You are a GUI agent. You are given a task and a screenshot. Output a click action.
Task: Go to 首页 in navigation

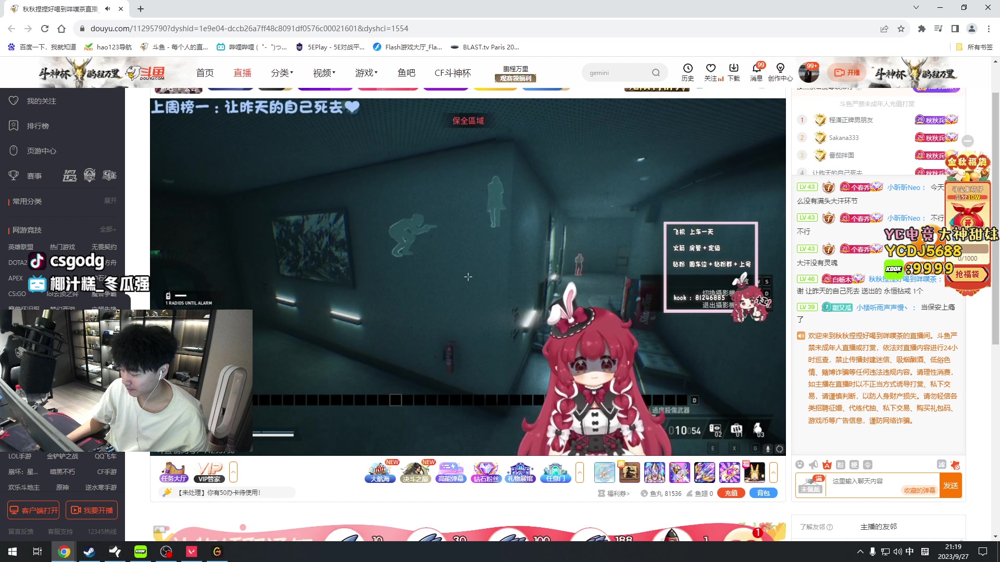click(x=205, y=73)
